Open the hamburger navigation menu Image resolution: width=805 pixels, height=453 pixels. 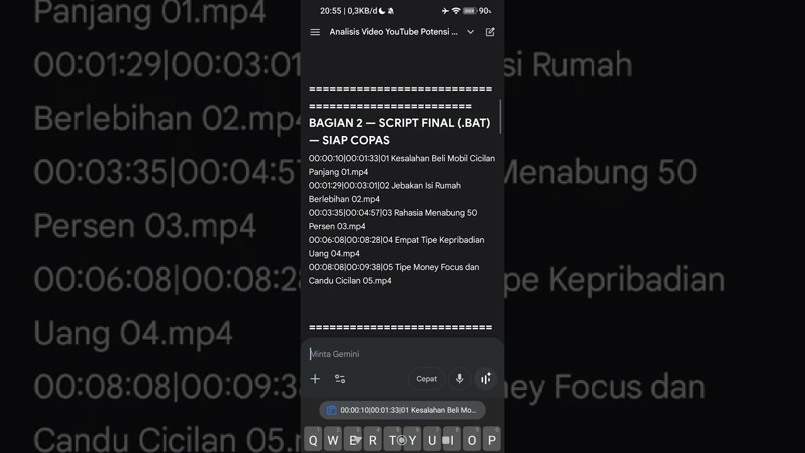point(315,32)
